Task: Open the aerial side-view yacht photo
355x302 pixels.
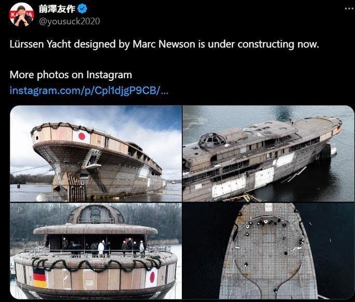Action: click(x=268, y=154)
